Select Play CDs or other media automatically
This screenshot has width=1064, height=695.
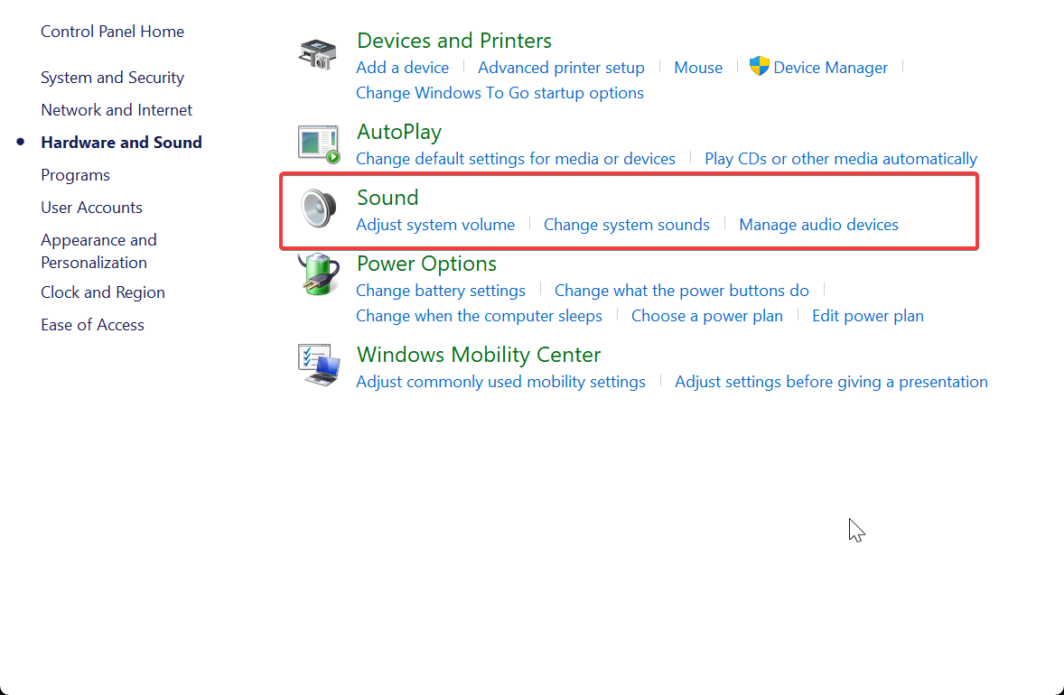pos(841,159)
